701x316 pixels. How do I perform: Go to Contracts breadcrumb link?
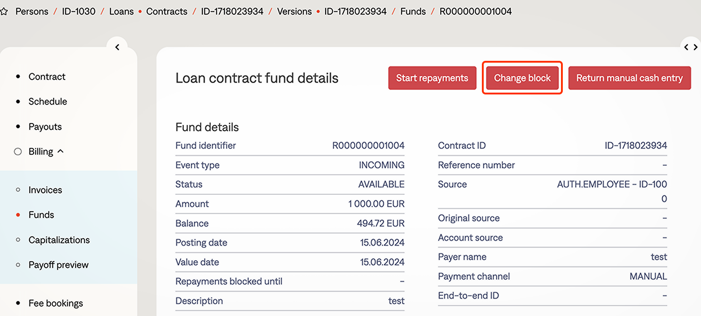166,11
